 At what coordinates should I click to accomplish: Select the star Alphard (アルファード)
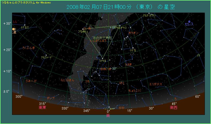pos(46,55)
